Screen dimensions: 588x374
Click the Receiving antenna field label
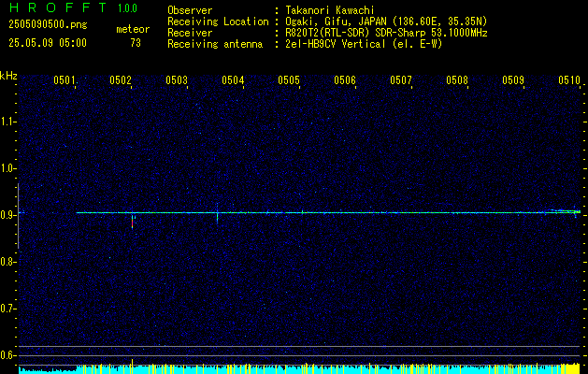pos(215,44)
